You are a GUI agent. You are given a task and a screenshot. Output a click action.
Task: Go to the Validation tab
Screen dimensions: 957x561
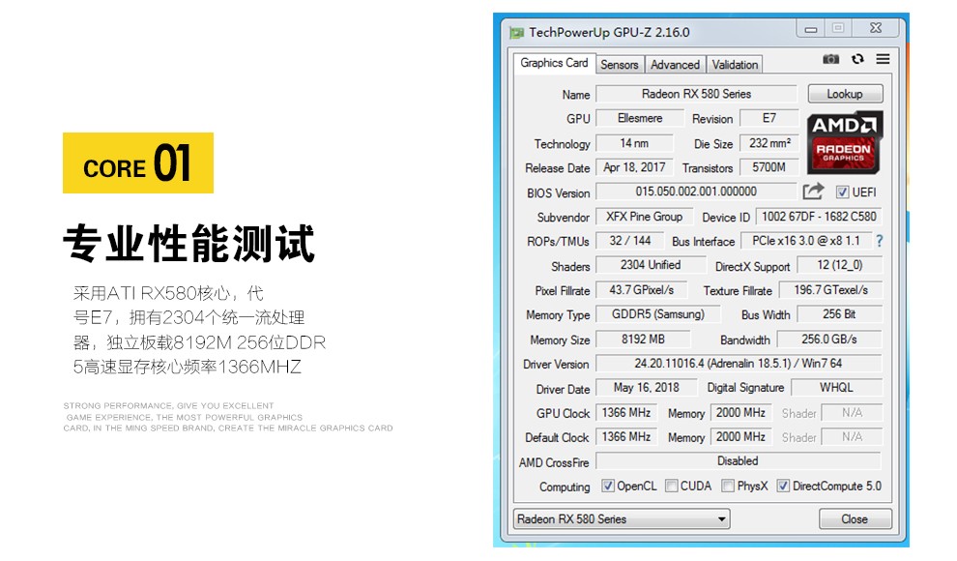(735, 65)
